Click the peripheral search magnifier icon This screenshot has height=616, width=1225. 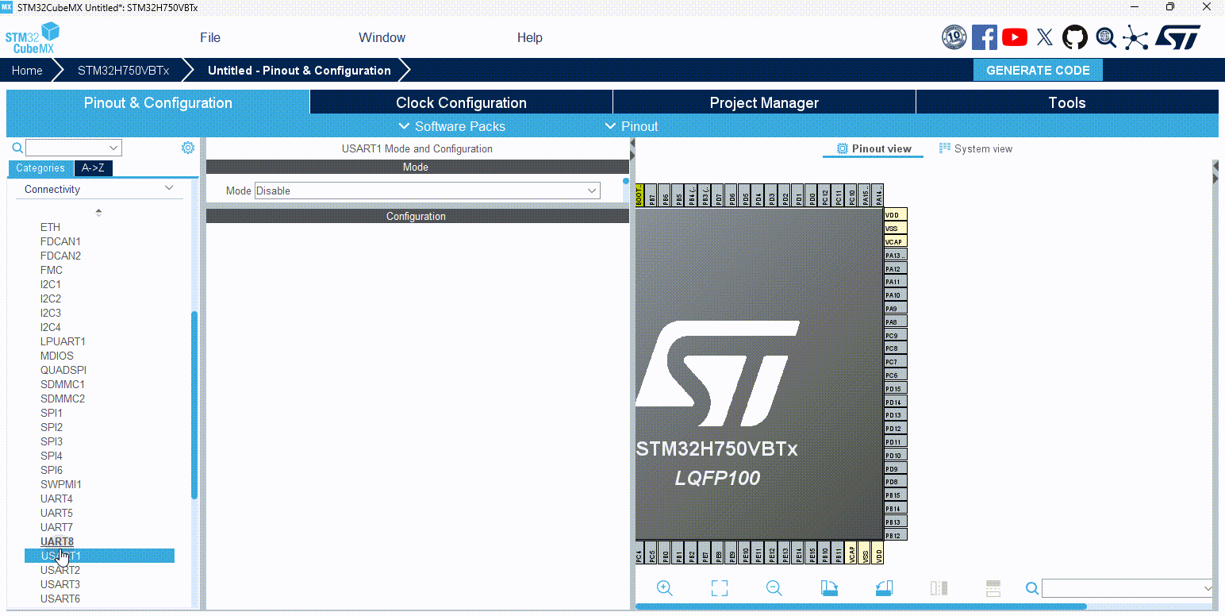click(x=17, y=148)
